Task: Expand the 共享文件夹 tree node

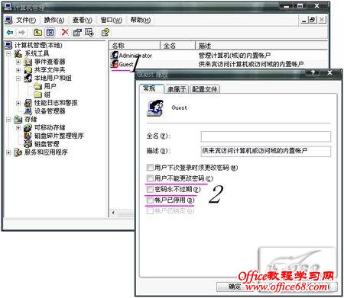Action: [18, 70]
